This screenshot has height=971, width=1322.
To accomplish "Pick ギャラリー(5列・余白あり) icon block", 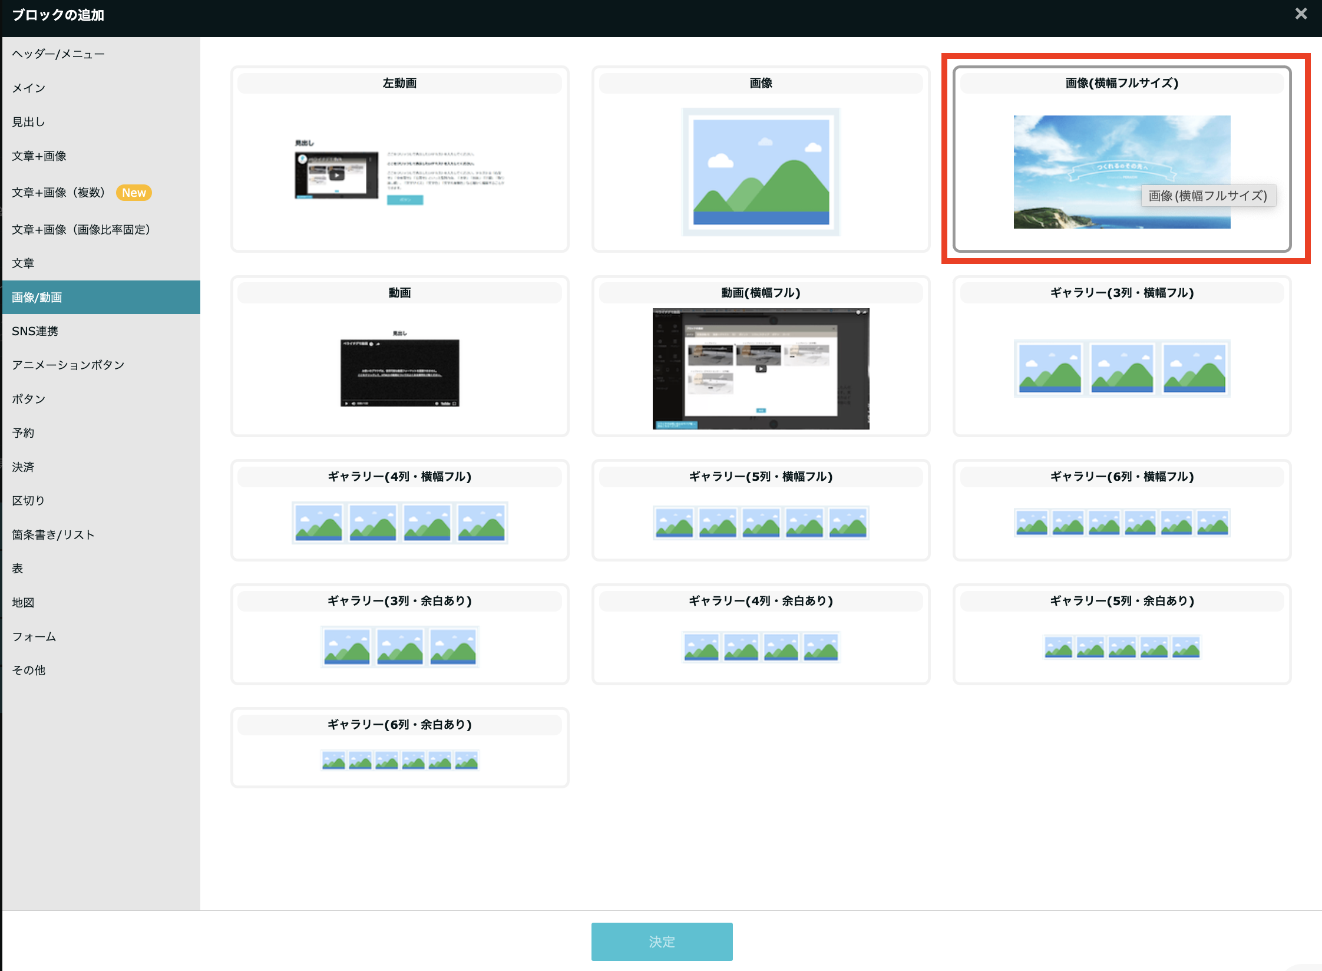I will click(x=1122, y=646).
